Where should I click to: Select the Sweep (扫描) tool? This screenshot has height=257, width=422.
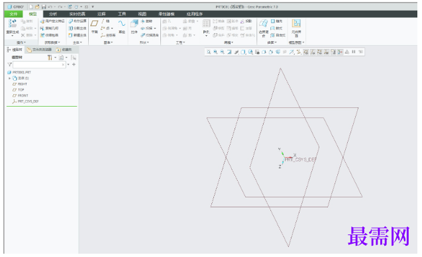(x=146, y=28)
